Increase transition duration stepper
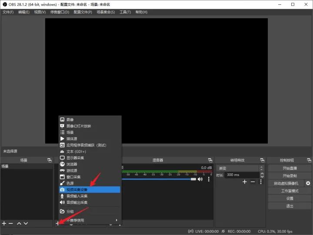313x235 pixels. coord(262,174)
